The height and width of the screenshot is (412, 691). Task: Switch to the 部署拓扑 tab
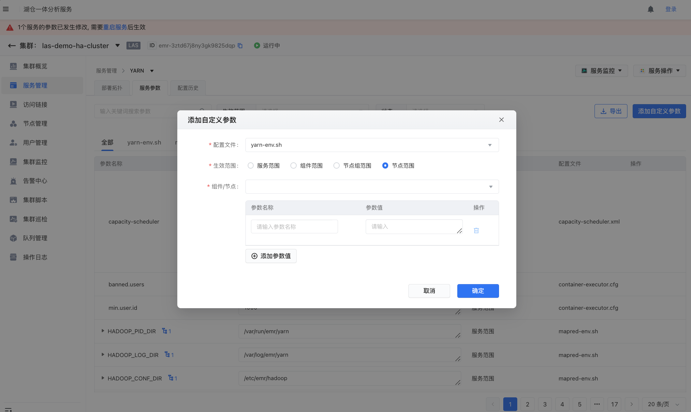pos(112,88)
